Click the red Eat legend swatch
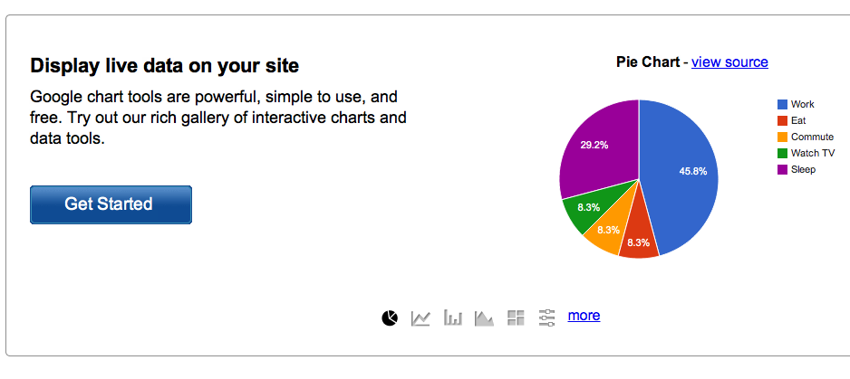The image size is (850, 379). pyautogui.click(x=782, y=120)
